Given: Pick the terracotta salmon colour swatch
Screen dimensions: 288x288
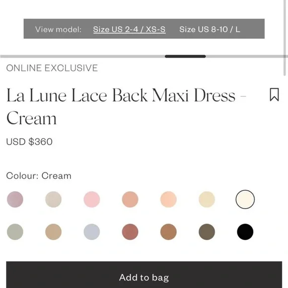Looking at the screenshot, I should point(130,199).
